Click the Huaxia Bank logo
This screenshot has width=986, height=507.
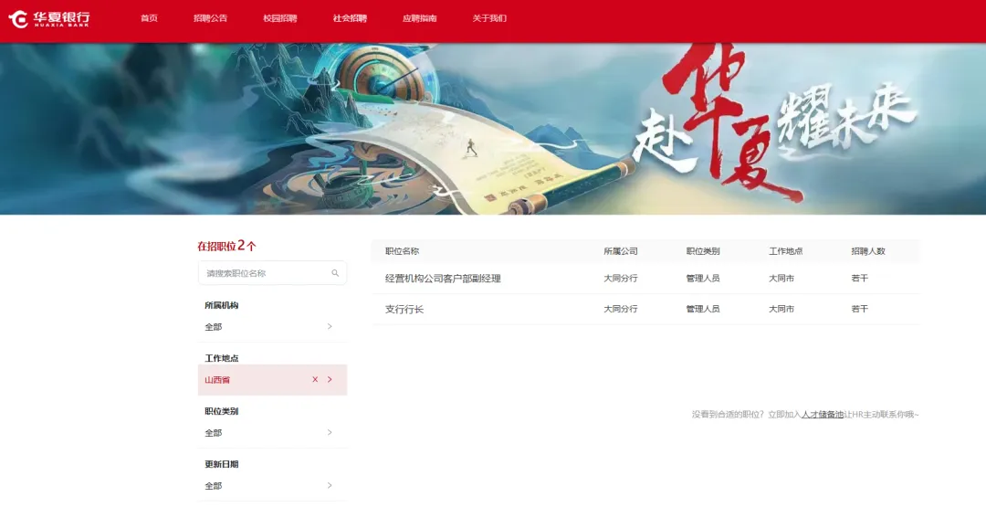pos(49,19)
